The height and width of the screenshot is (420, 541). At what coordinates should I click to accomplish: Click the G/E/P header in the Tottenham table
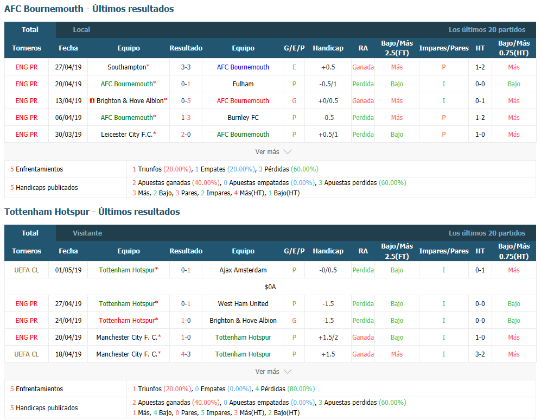click(x=294, y=251)
